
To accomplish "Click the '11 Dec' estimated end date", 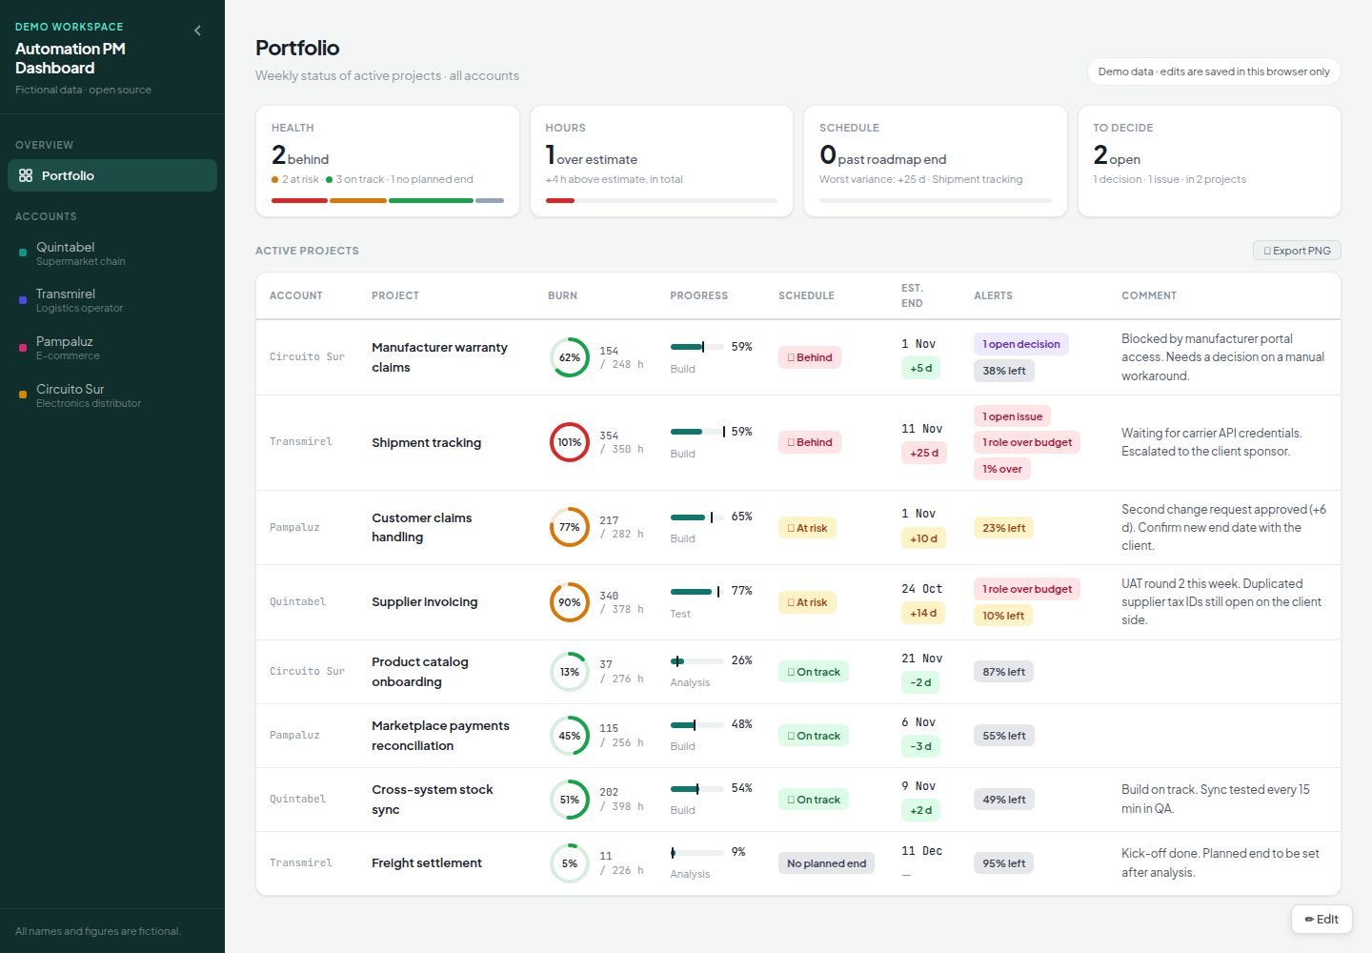I will pos(921,851).
